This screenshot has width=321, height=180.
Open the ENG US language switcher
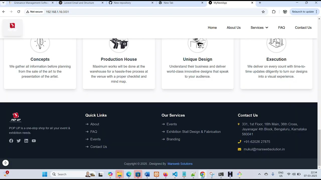[281, 174]
